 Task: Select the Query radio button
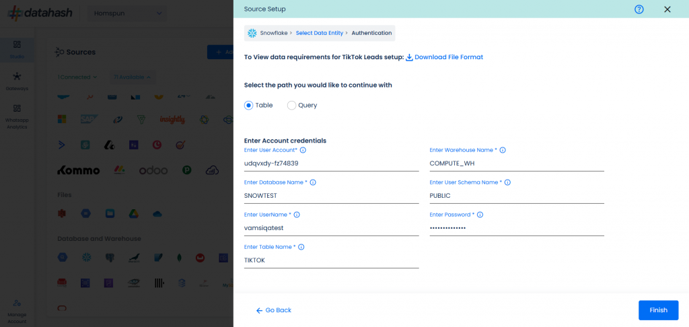coord(291,106)
